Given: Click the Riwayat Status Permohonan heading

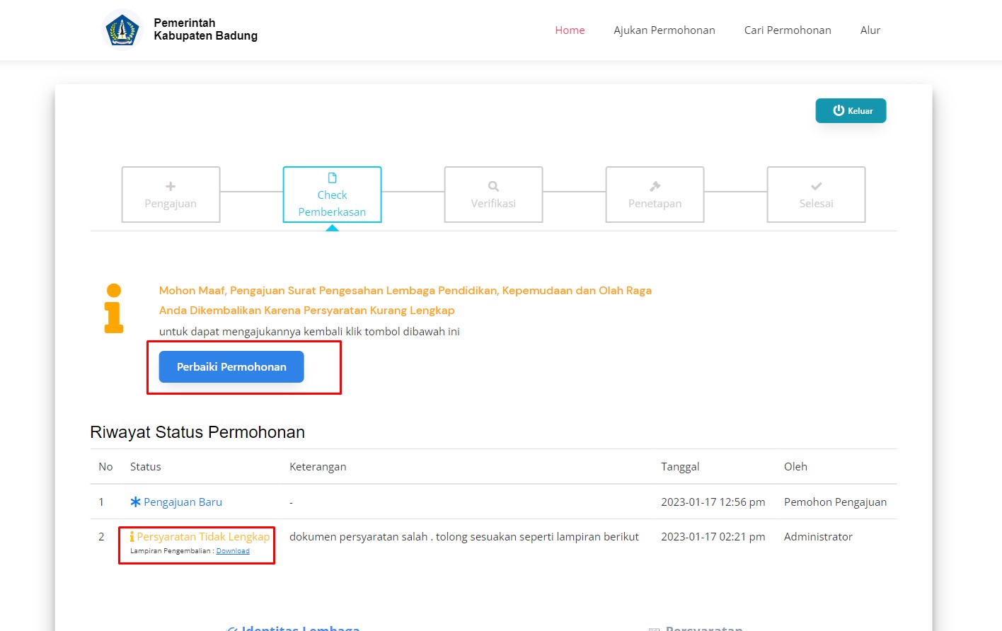Looking at the screenshot, I should tap(197, 432).
